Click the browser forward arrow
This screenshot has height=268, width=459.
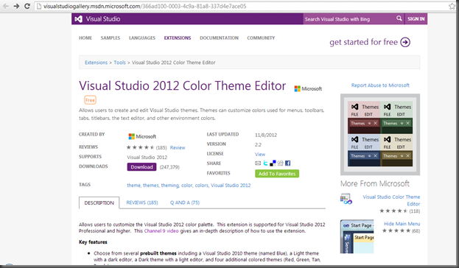(16, 6)
